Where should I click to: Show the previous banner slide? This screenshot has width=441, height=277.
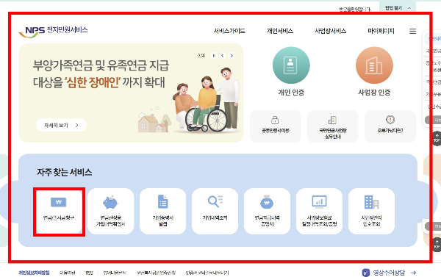point(223,56)
